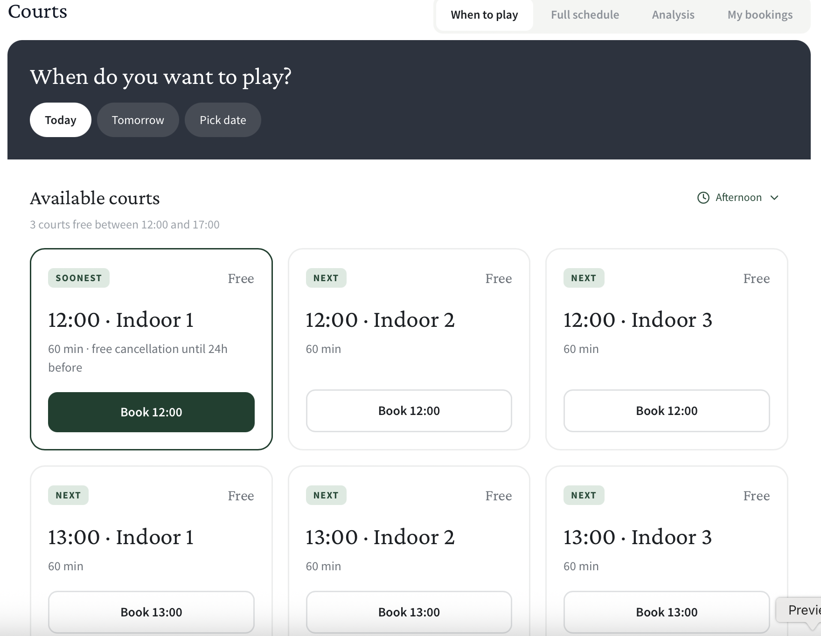Click the 'When do you want to play?' heading
The width and height of the screenshot is (821, 636).
161,77
